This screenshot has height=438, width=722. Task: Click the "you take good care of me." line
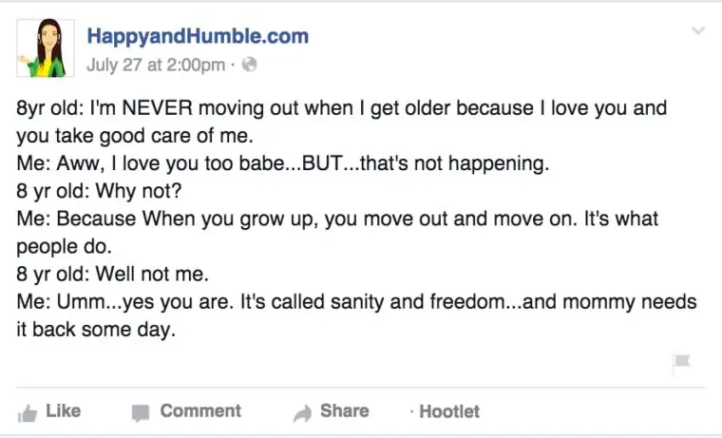click(135, 136)
